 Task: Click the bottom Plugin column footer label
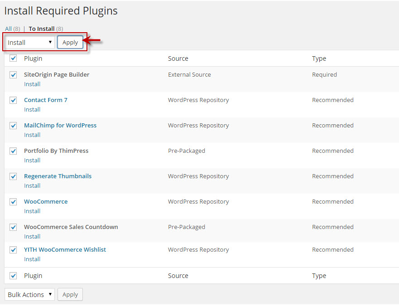33,276
